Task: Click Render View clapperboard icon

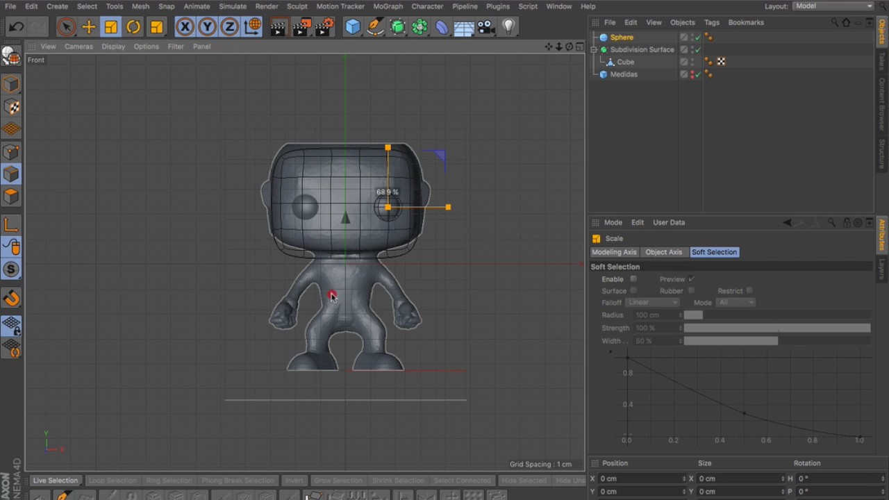Action: tap(278, 27)
